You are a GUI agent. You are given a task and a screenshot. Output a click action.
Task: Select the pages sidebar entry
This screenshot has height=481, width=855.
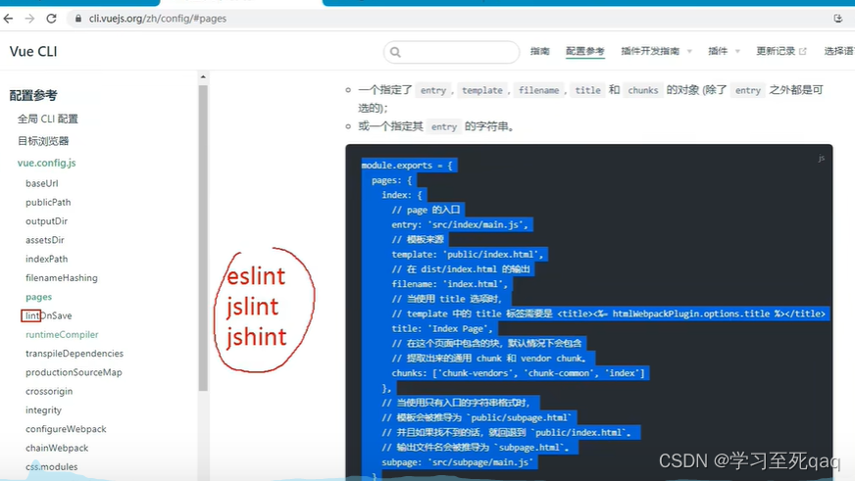pos(38,297)
